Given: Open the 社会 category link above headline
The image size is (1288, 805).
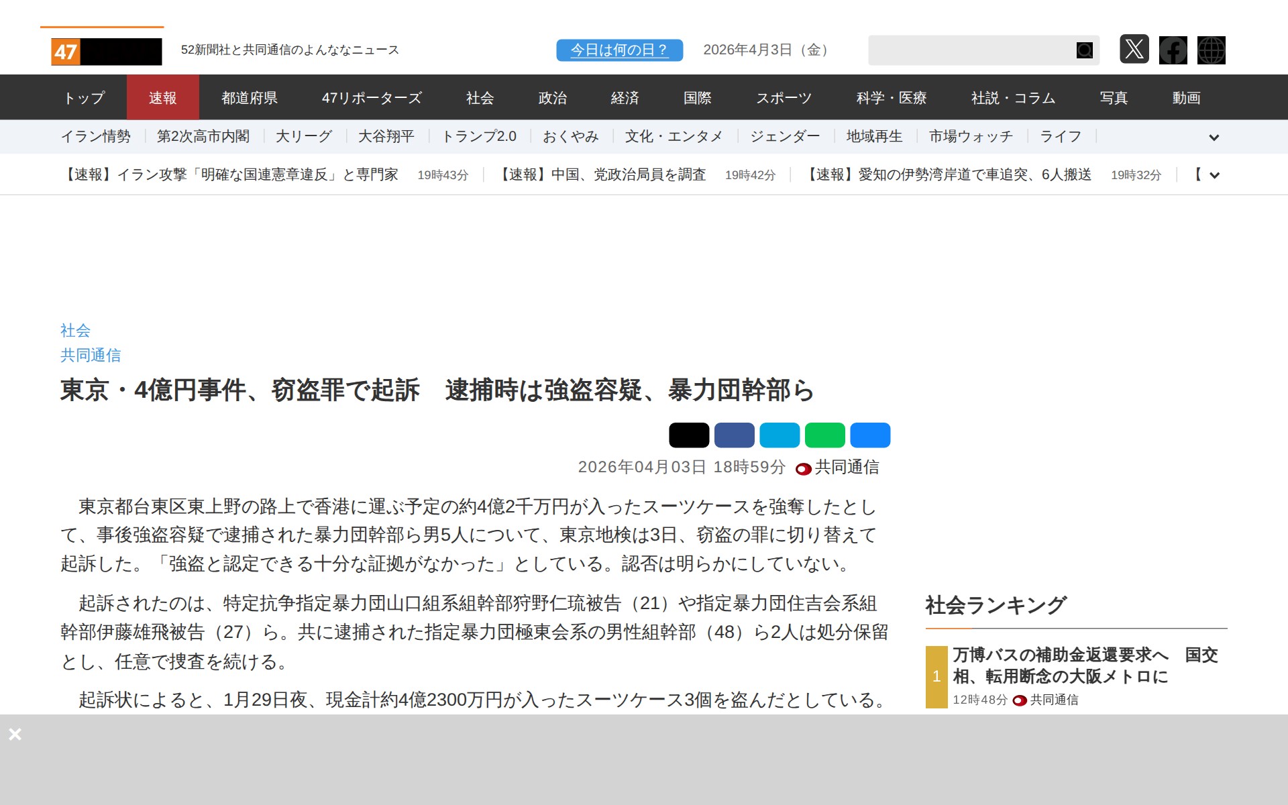Looking at the screenshot, I should point(75,330).
